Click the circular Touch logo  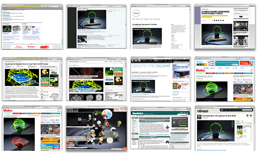(136, 13)
